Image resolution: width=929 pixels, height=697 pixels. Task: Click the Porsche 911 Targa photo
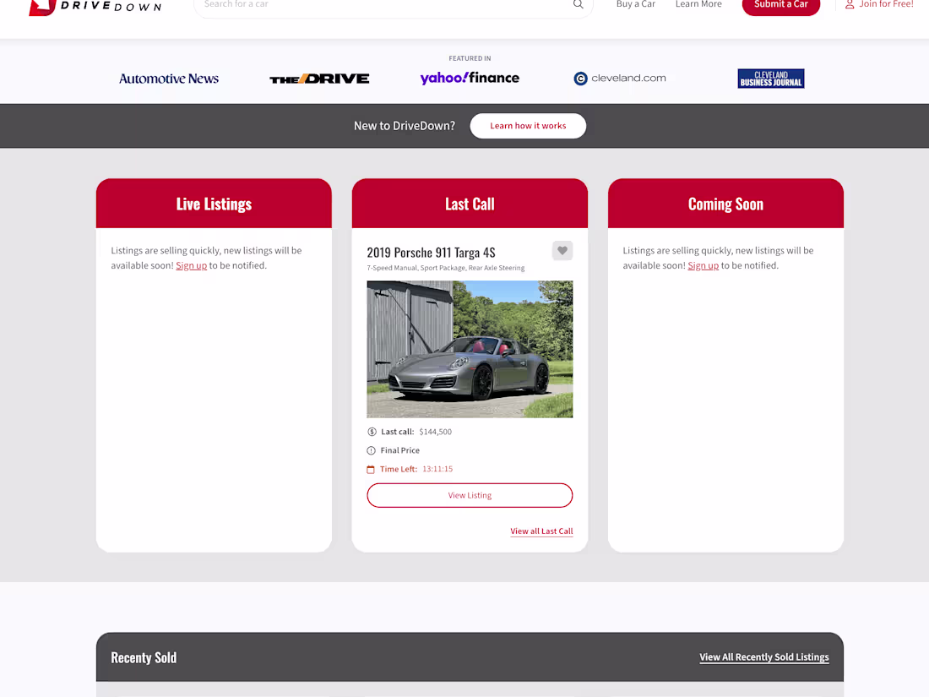pyautogui.click(x=470, y=349)
